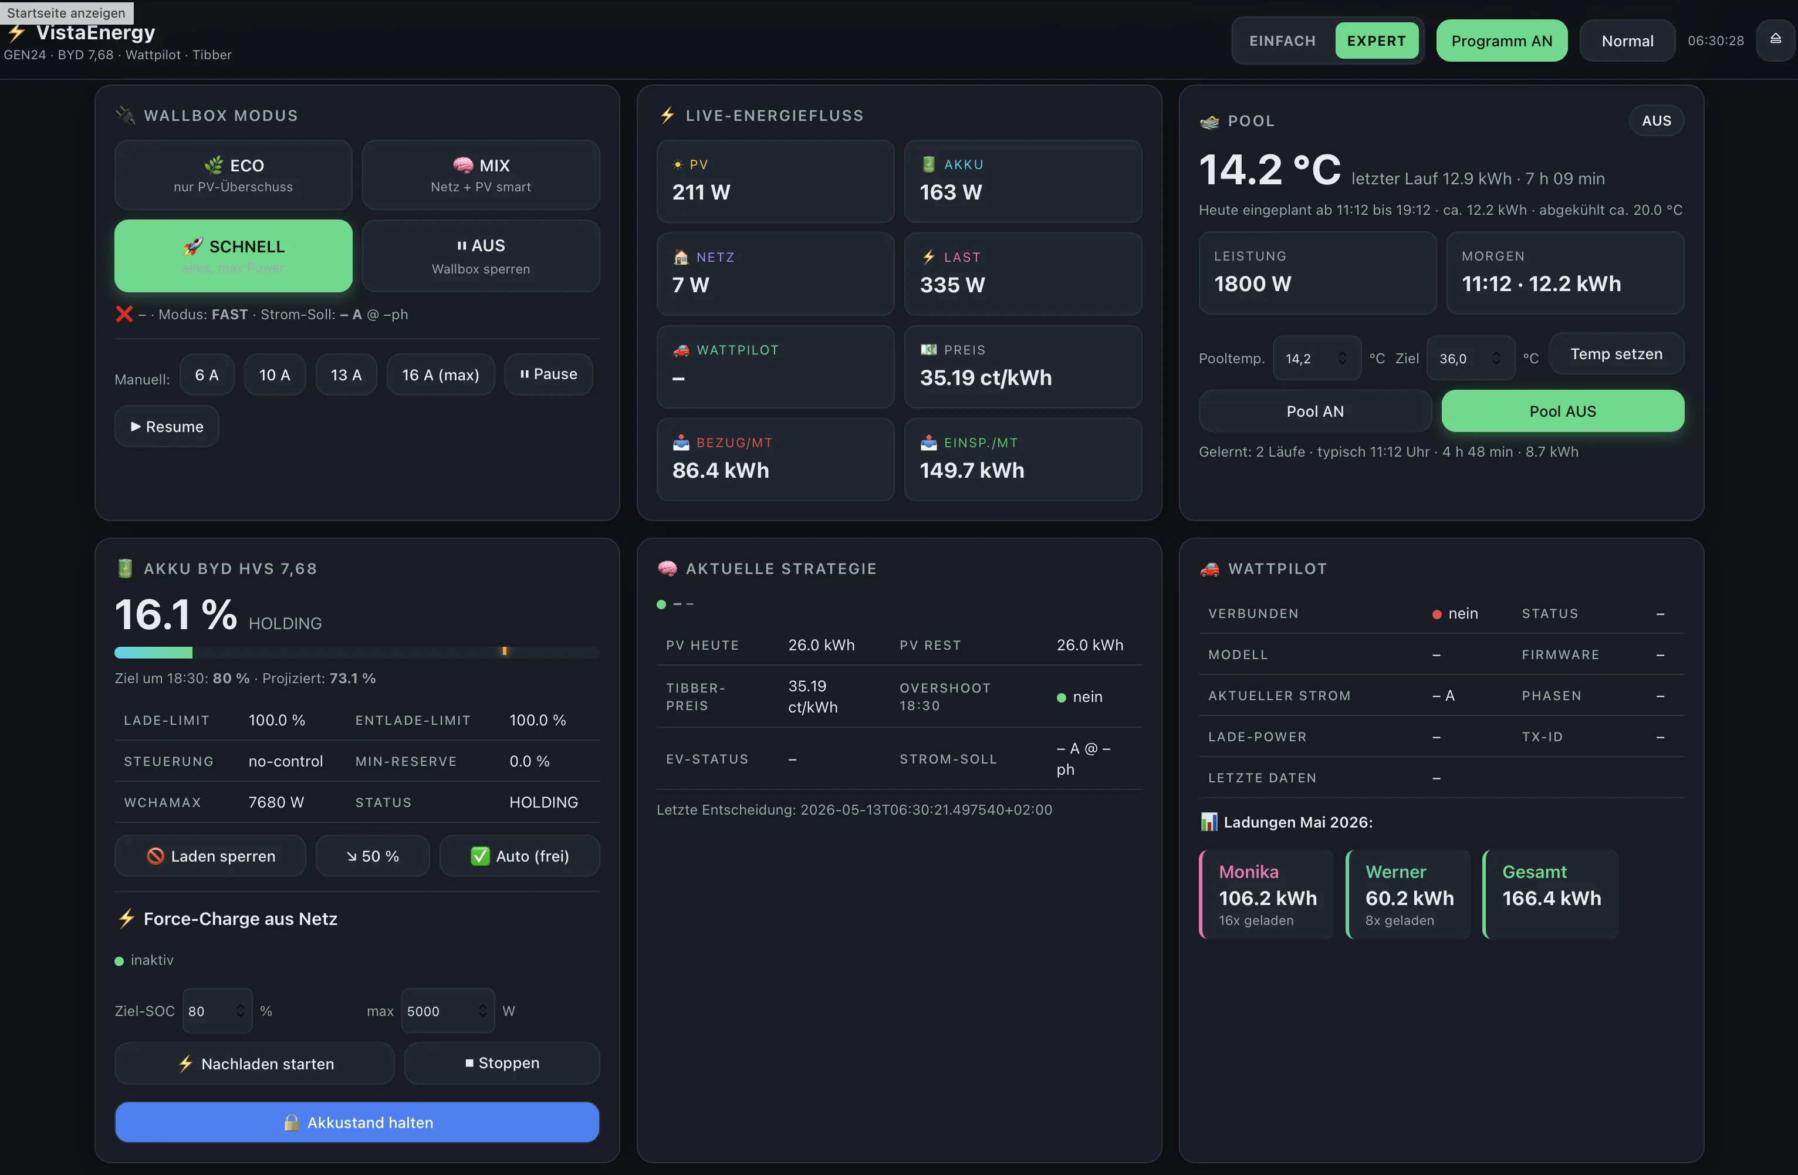Click the max power field showing 5000

click(x=448, y=1010)
